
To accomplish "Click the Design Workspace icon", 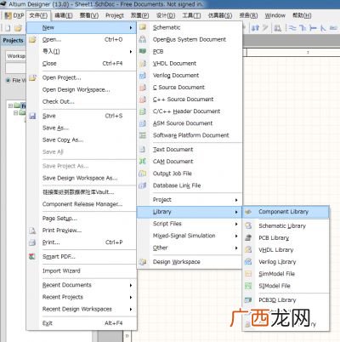I will (143, 261).
